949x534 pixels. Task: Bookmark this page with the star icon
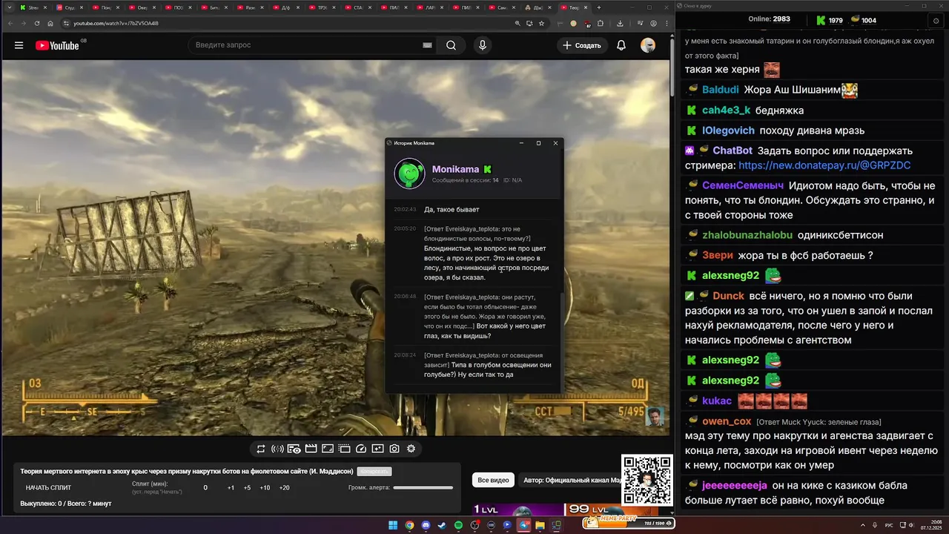(541, 23)
